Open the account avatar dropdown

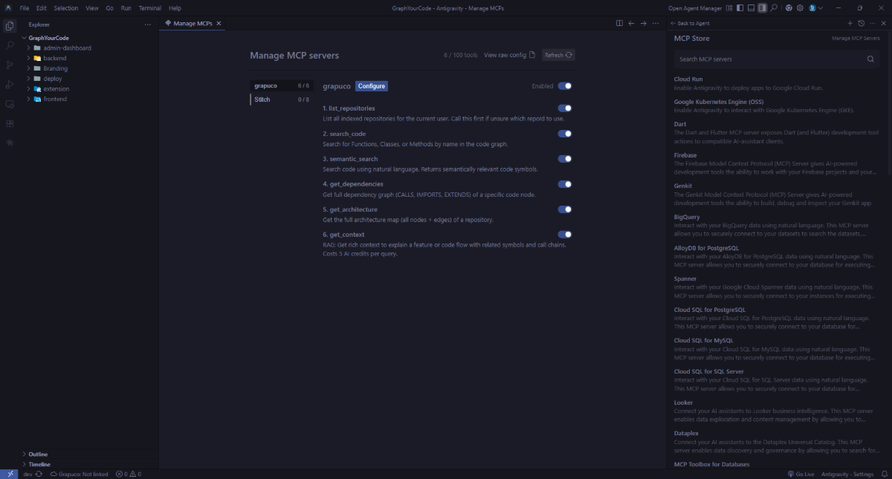pos(815,8)
